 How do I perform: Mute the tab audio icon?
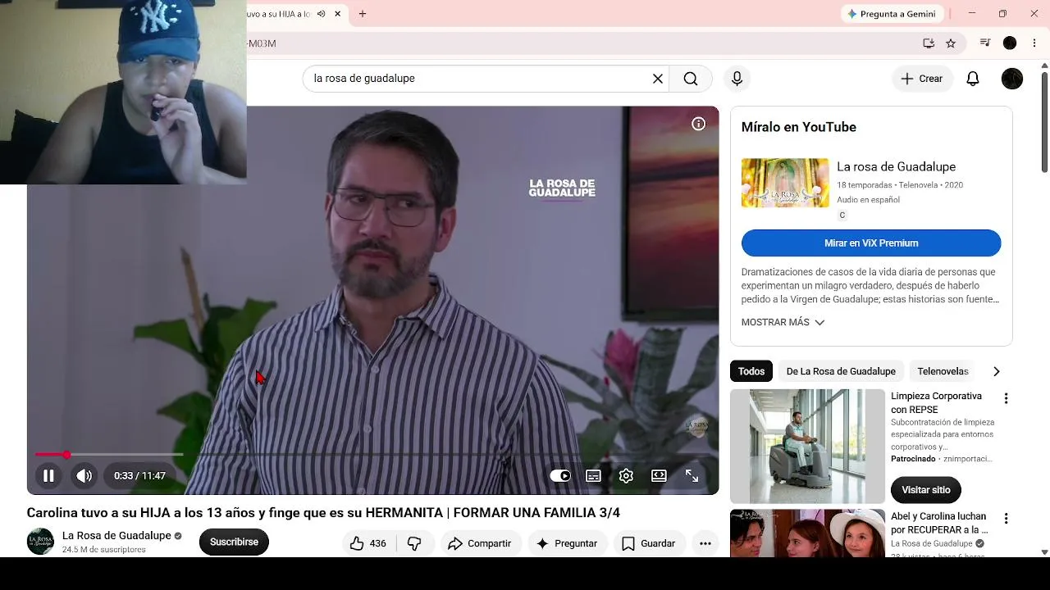322,14
